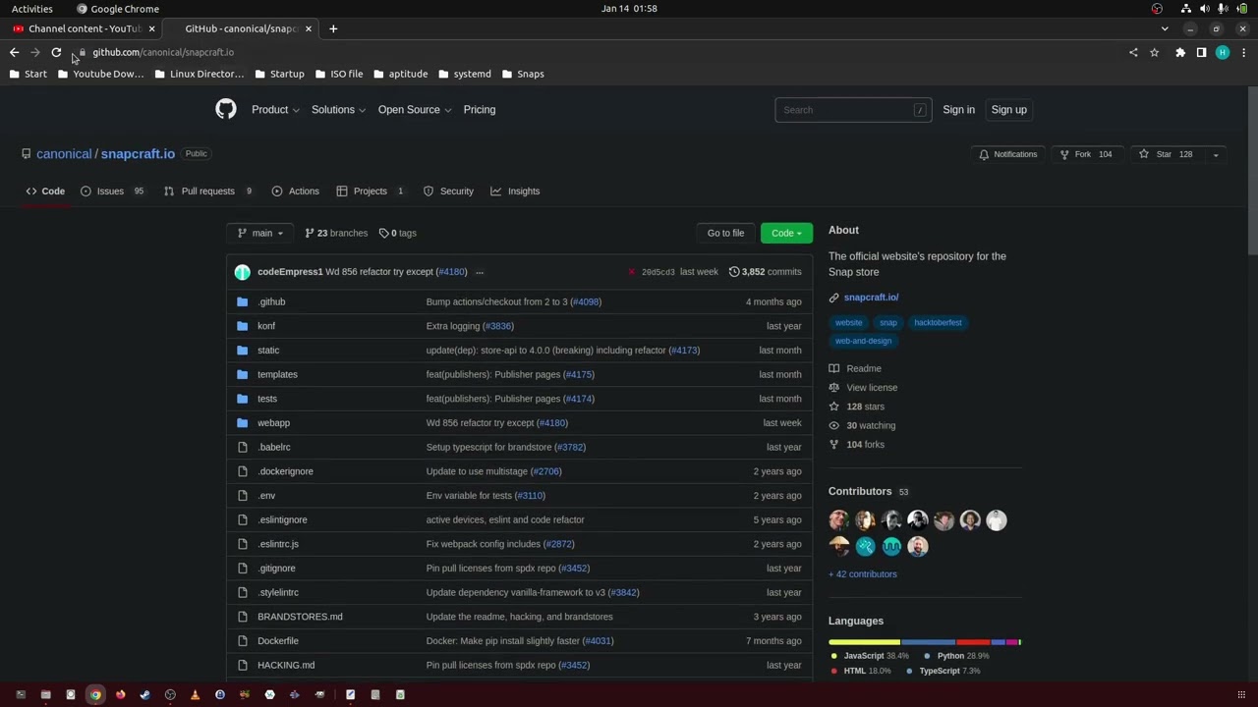Open the Projects tab
Screen dimensions: 1258x707
click(x=371, y=191)
